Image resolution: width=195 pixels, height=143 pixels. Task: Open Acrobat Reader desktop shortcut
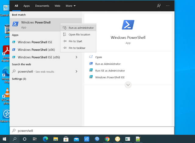(5, 54)
